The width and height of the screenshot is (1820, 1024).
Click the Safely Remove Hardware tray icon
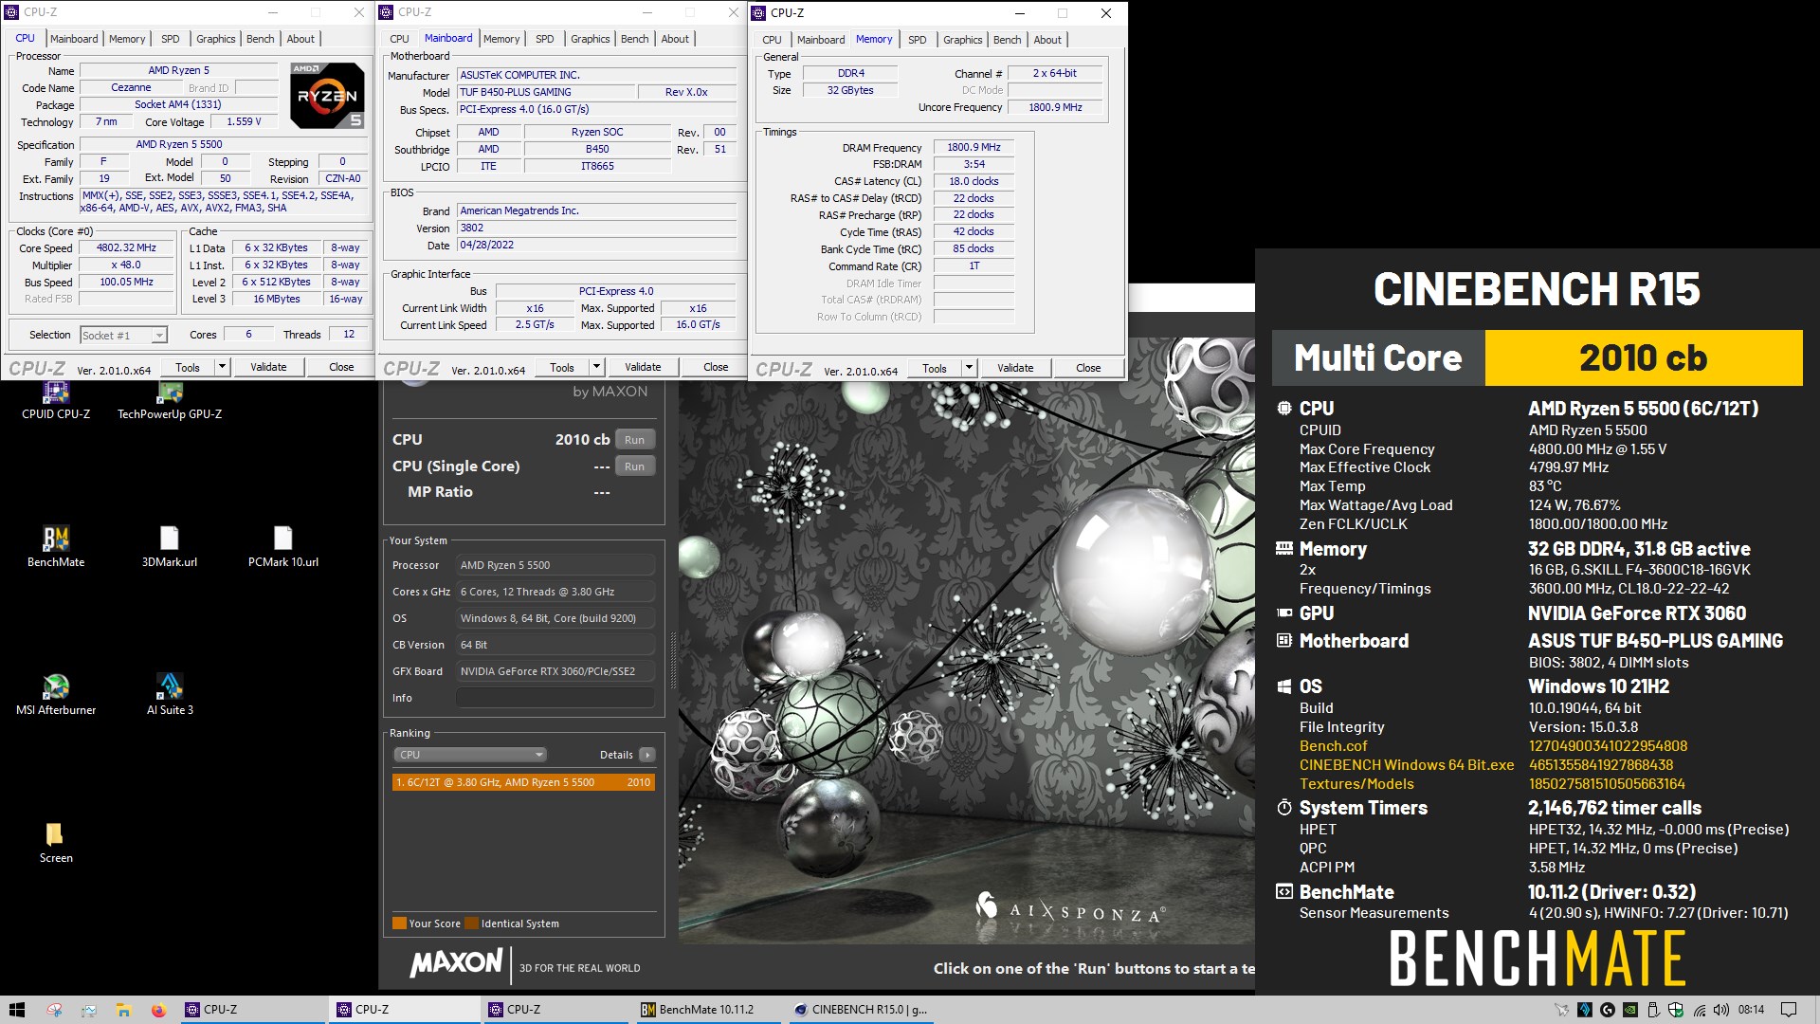(x=1652, y=1010)
